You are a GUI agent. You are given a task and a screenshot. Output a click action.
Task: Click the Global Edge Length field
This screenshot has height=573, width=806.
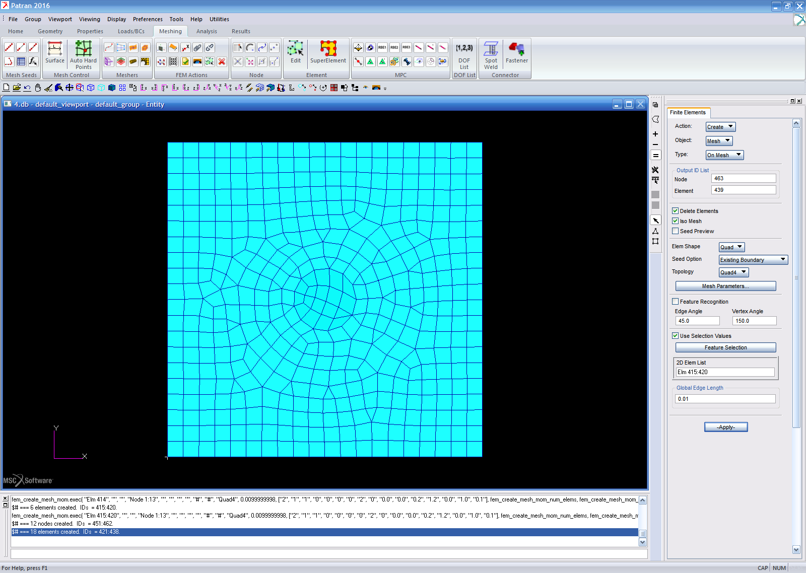pyautogui.click(x=725, y=399)
